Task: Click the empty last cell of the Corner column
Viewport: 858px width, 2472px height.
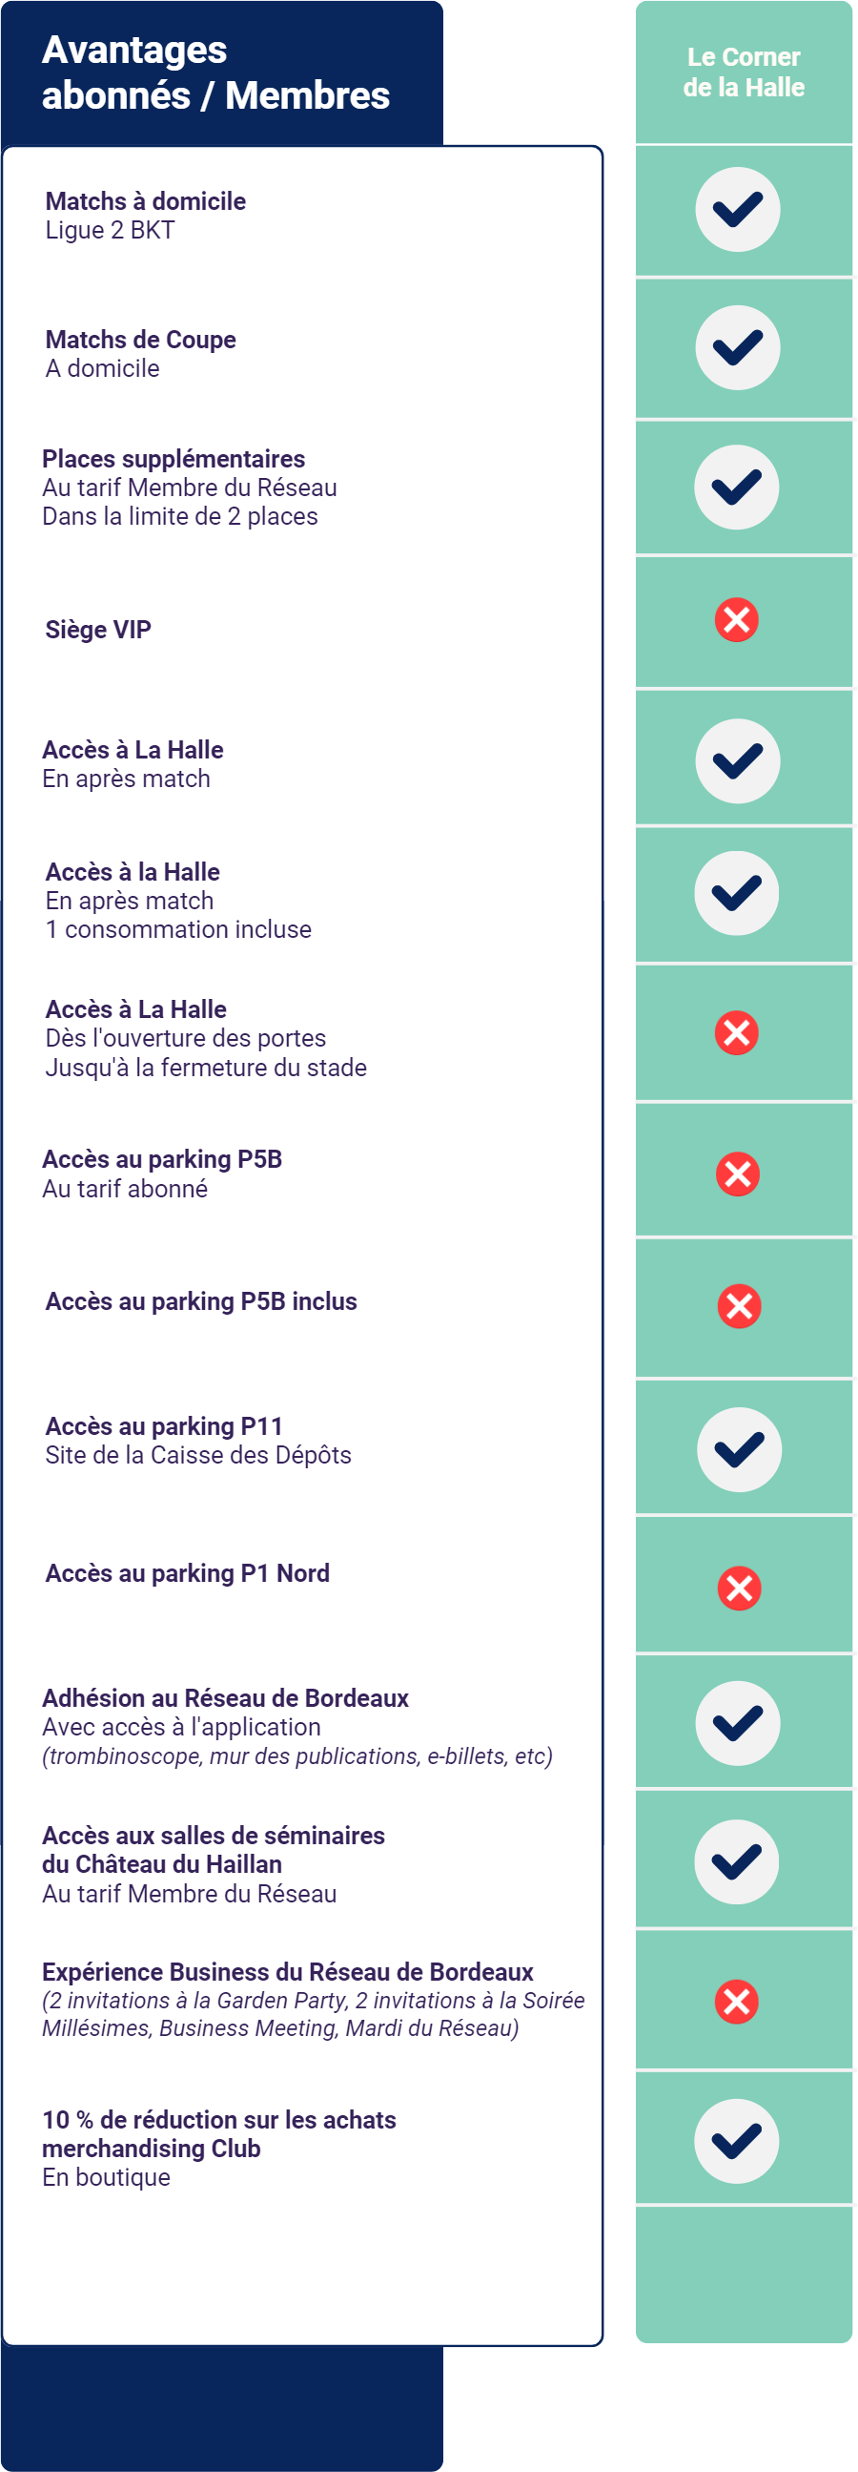Action: (744, 2275)
